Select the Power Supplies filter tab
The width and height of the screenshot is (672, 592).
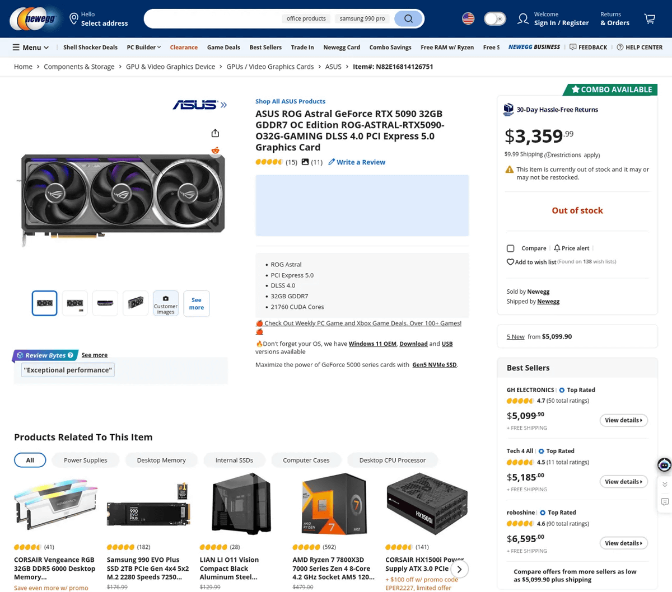(85, 460)
